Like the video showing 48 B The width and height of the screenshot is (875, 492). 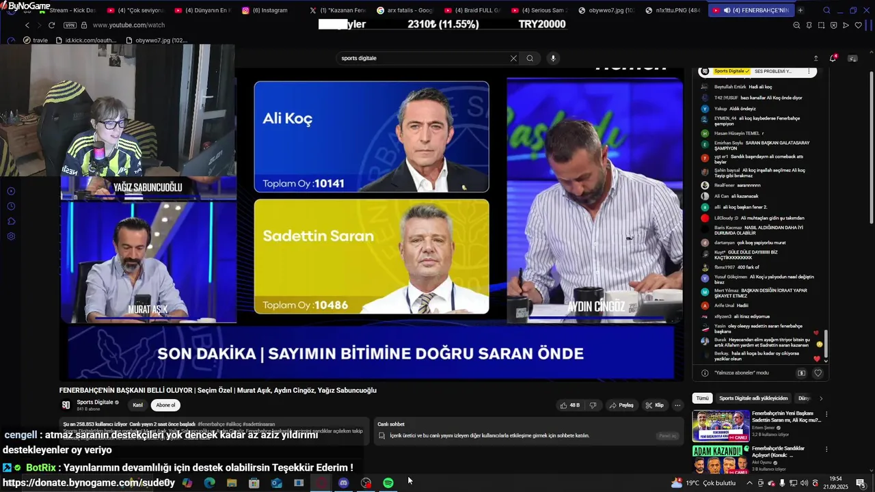pyautogui.click(x=569, y=405)
